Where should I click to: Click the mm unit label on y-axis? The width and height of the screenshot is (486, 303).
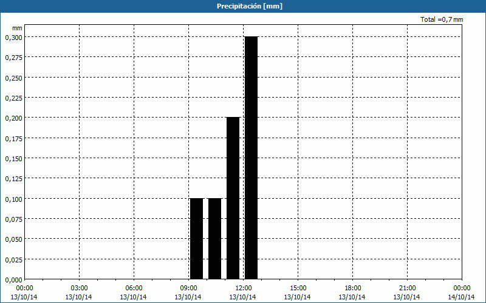coord(17,28)
